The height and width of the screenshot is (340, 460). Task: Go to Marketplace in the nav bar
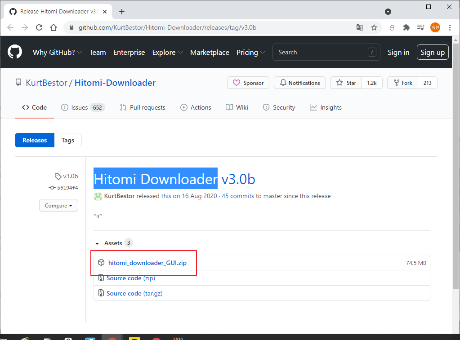(210, 52)
